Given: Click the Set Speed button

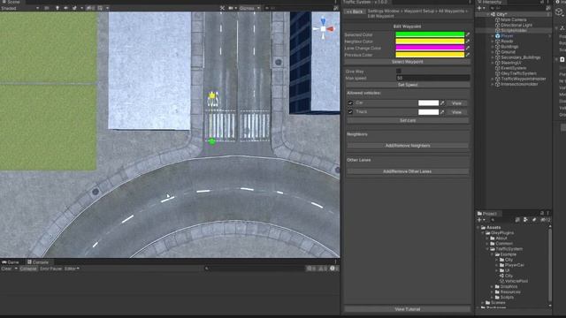Looking at the screenshot, I should 408,85.
